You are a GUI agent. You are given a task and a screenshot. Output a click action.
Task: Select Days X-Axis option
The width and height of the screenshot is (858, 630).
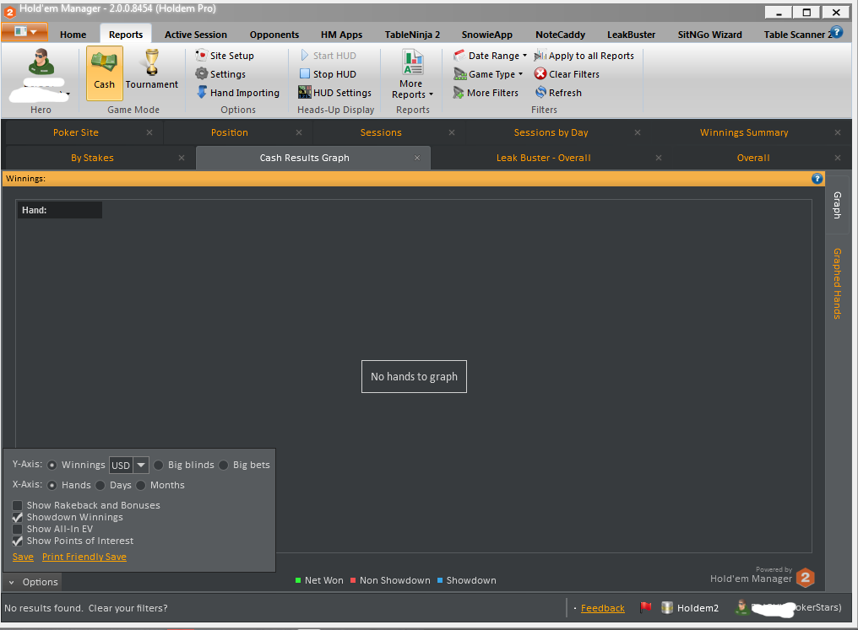click(100, 485)
